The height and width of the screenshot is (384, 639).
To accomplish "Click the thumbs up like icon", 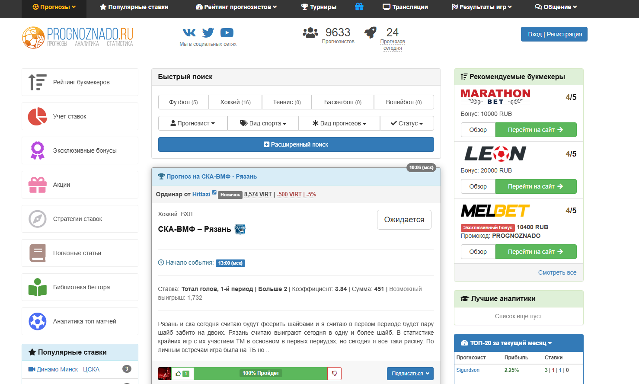I will coord(179,374).
